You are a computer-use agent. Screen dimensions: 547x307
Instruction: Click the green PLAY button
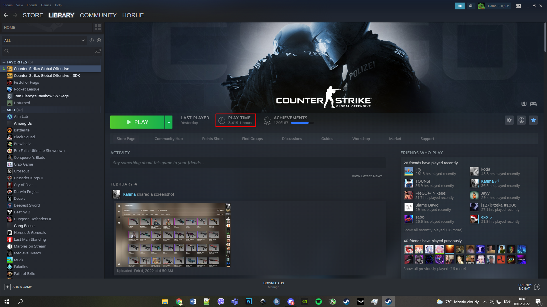(137, 122)
